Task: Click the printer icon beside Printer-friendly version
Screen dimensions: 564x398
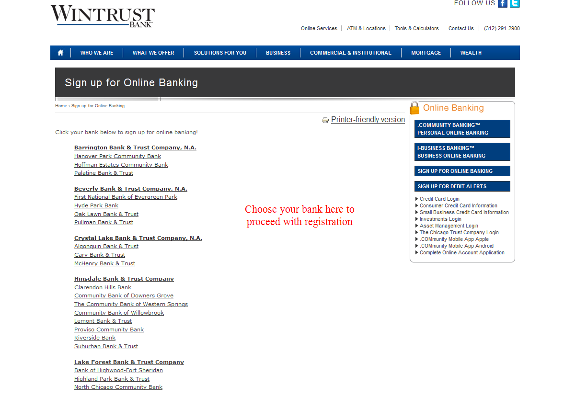Action: (325, 120)
